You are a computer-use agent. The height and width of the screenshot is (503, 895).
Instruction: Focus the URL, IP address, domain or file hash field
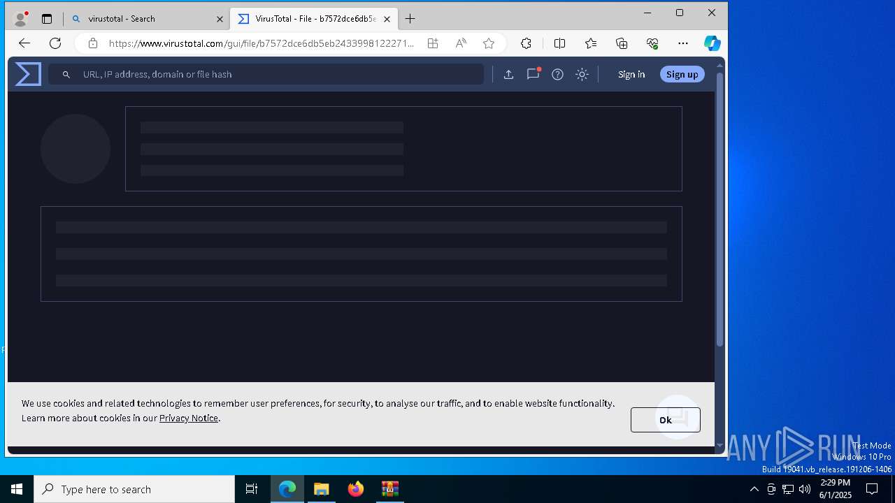tap(266, 74)
